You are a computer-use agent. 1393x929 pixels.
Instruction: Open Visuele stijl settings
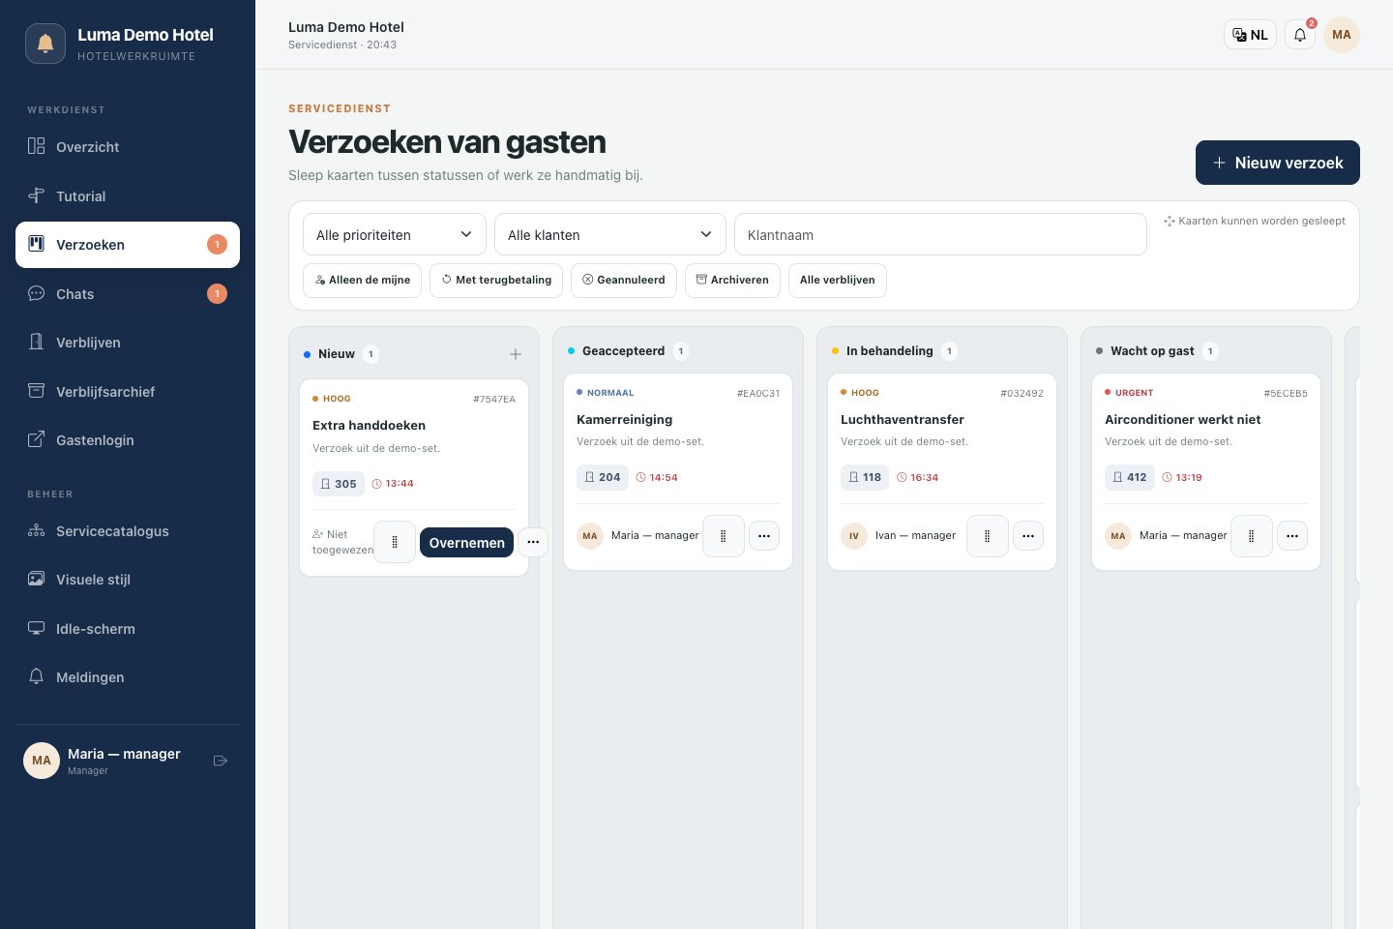[x=128, y=580]
